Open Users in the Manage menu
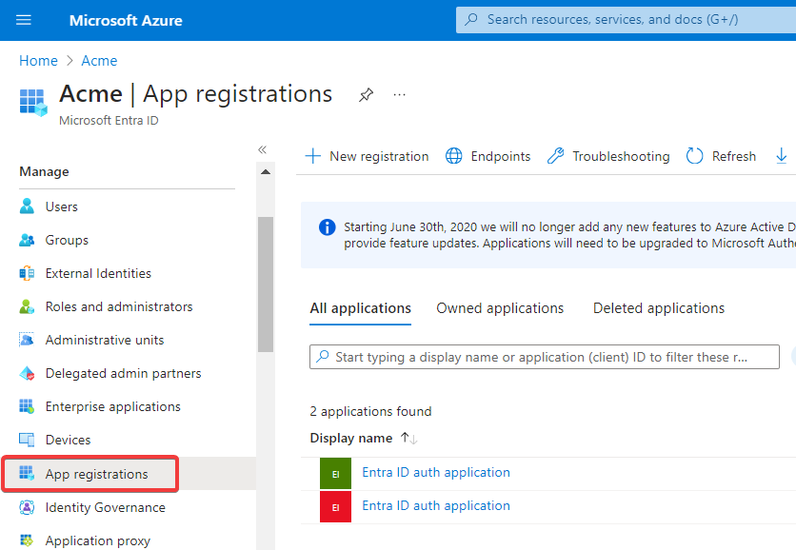The image size is (796, 550). [x=62, y=206]
